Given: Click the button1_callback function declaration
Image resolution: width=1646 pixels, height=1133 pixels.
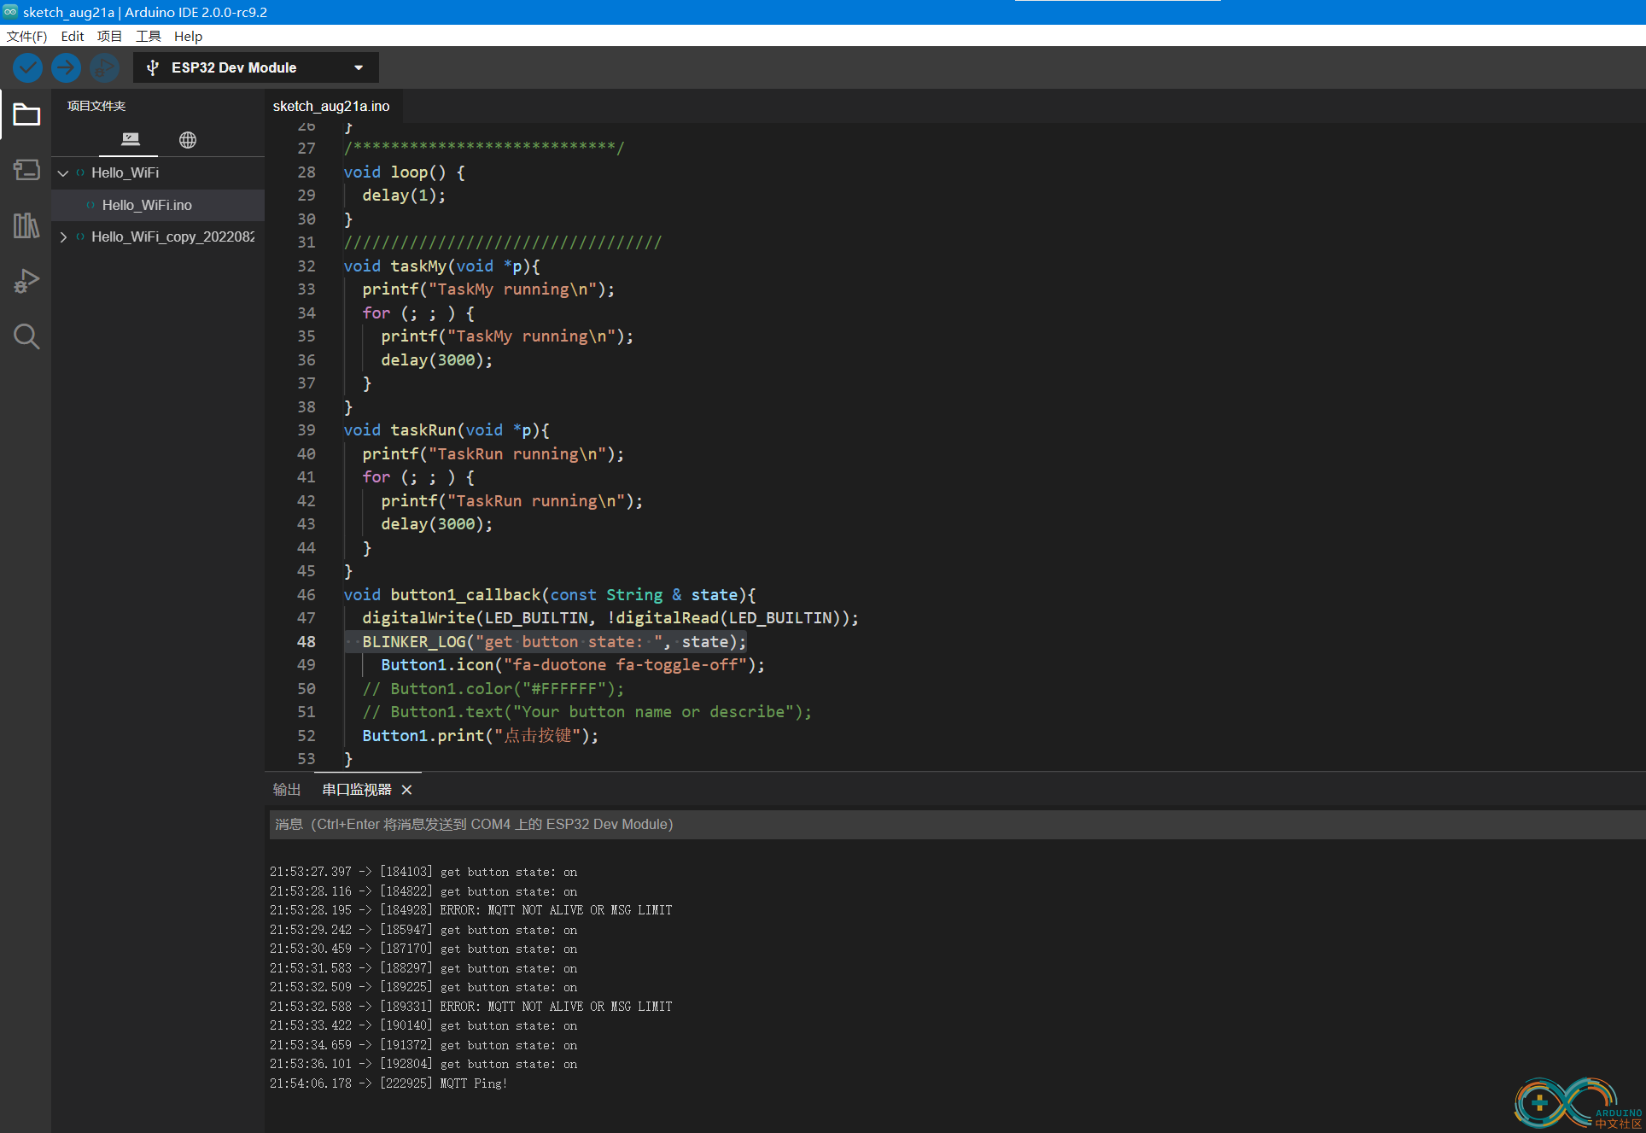Looking at the screenshot, I should coord(550,594).
